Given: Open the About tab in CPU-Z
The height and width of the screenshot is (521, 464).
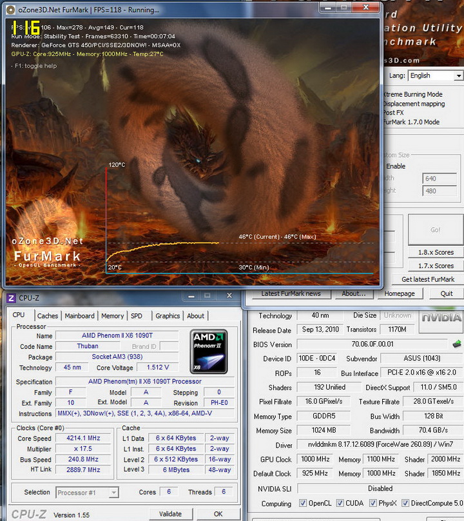Looking at the screenshot, I should click(196, 316).
